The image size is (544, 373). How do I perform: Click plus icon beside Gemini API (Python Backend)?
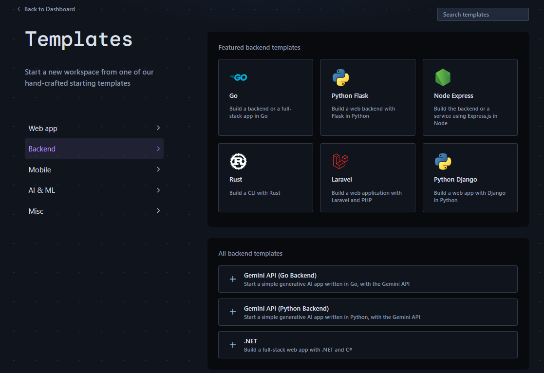tap(233, 312)
